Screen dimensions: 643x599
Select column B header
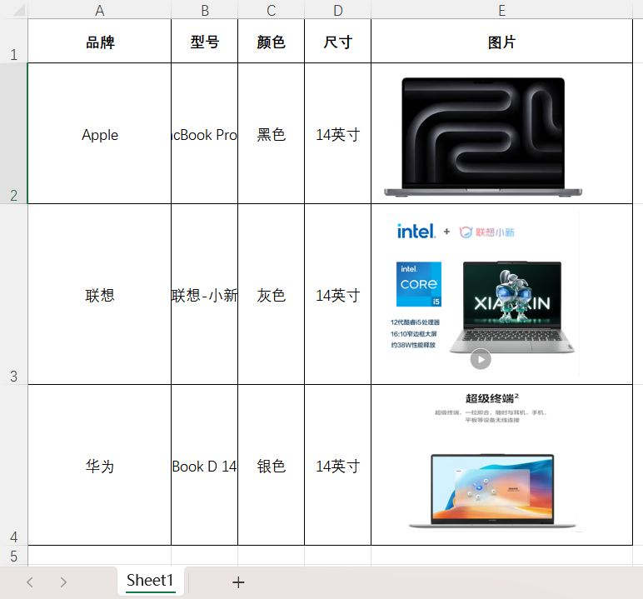click(x=205, y=10)
